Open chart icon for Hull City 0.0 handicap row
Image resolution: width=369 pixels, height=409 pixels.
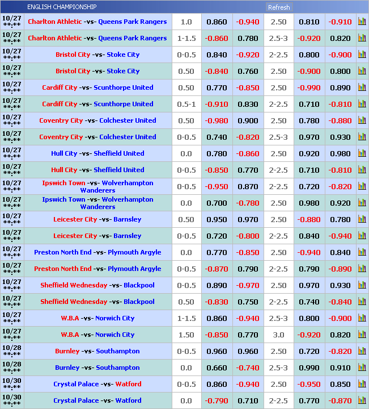click(362, 153)
